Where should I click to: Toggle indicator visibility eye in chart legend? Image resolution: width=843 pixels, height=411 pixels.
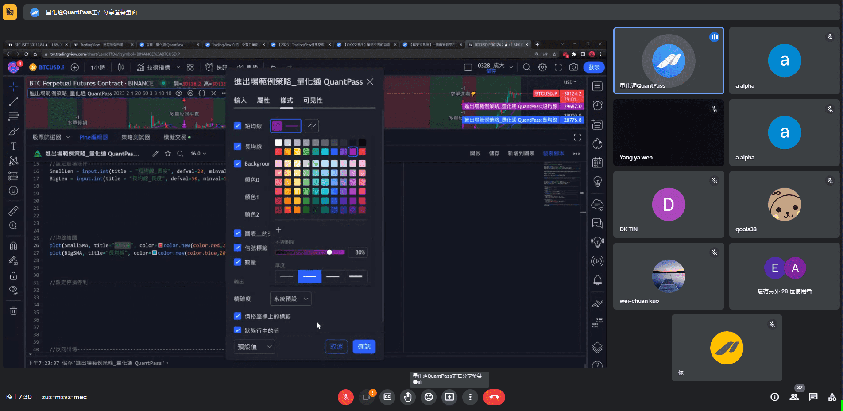click(x=179, y=93)
